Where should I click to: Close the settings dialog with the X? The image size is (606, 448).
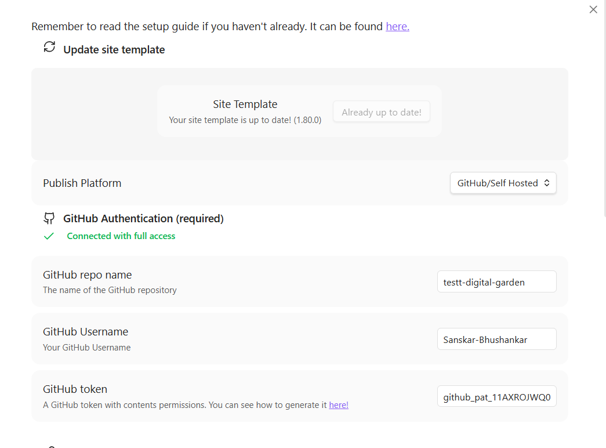coord(593,10)
